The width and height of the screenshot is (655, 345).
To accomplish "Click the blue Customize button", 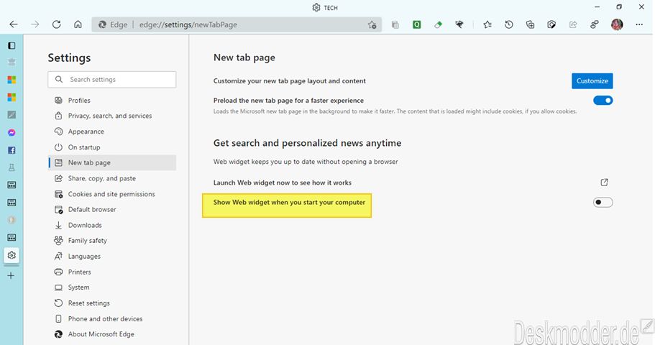I will point(592,80).
